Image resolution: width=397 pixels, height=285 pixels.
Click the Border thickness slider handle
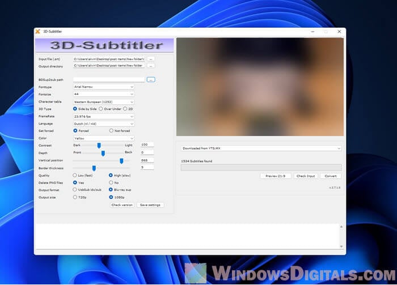tap(94, 168)
